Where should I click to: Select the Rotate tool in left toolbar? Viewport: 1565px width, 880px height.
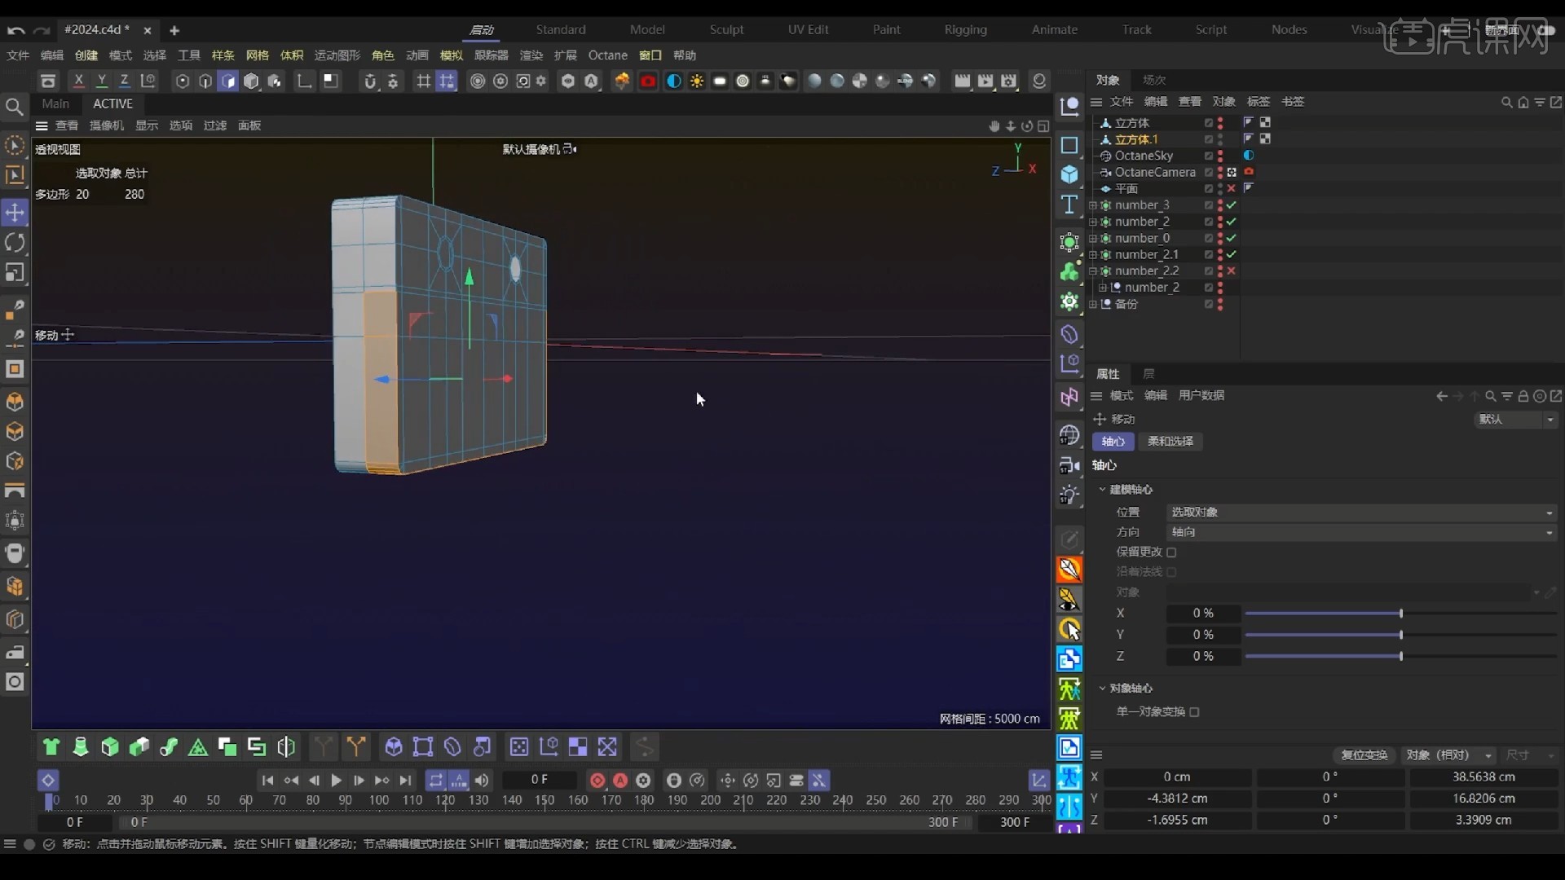pos(15,243)
